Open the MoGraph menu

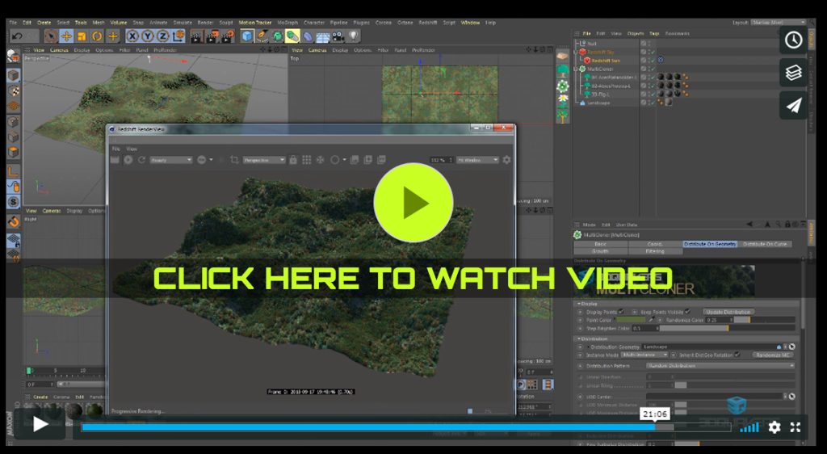pyautogui.click(x=286, y=23)
